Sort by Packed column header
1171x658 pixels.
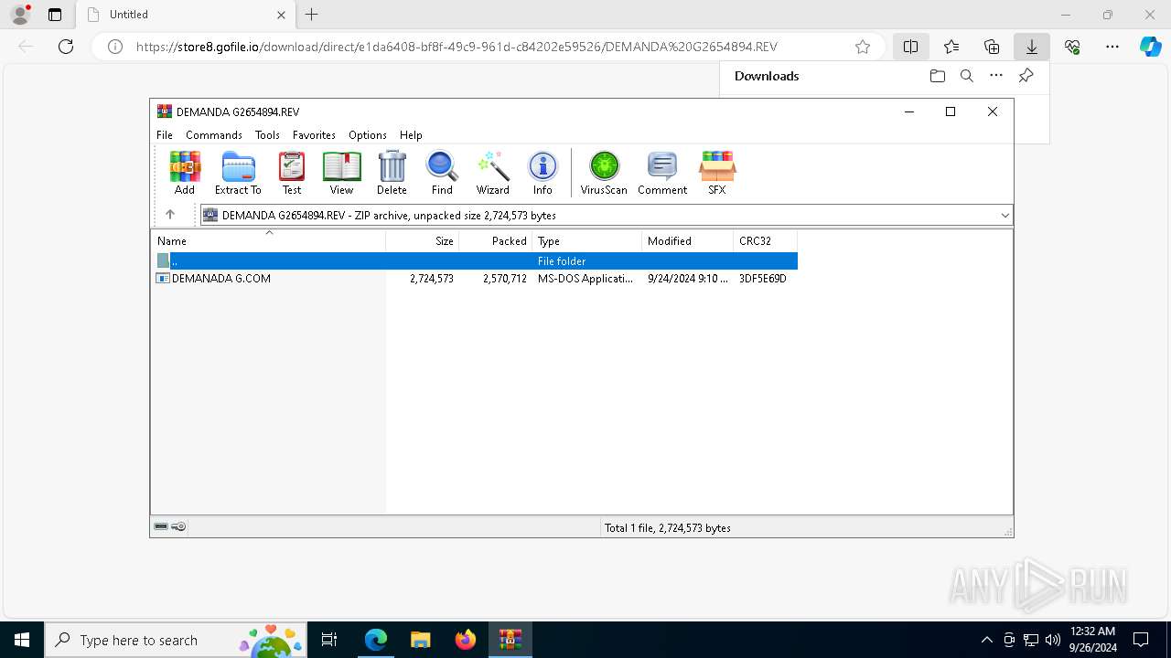pos(495,241)
